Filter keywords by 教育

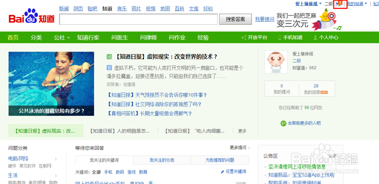[143, 172]
